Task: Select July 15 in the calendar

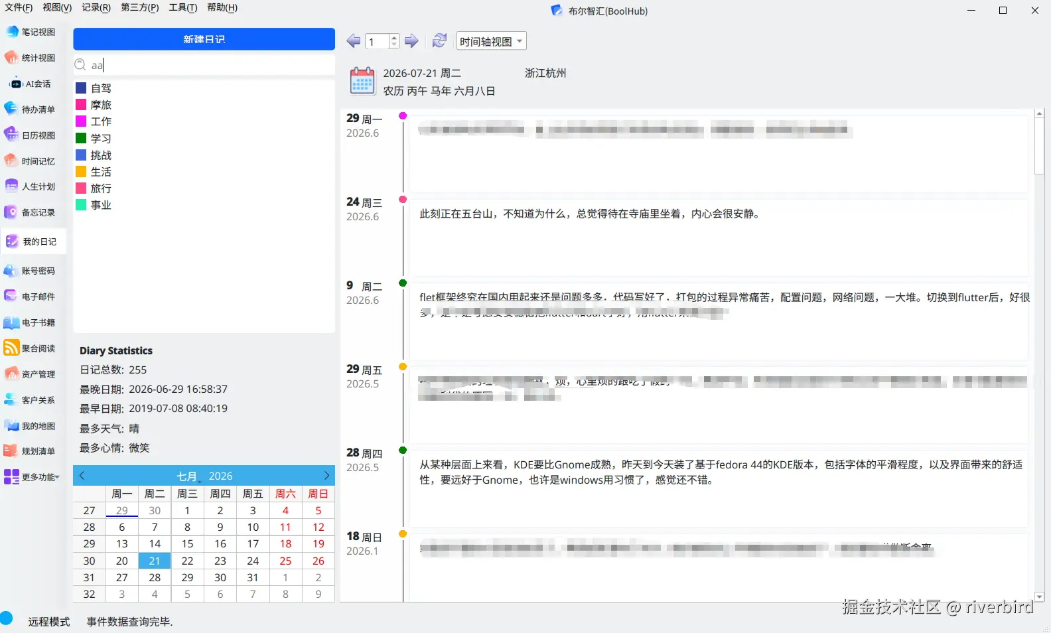Action: [x=187, y=543]
